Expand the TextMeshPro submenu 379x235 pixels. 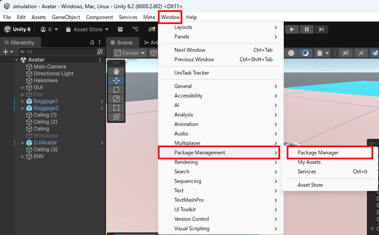[x=220, y=200]
